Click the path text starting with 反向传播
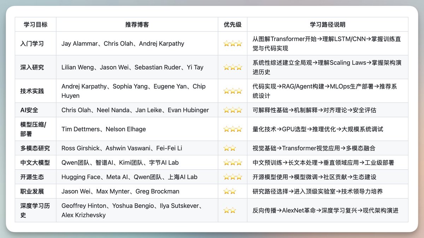This screenshot has width=424, height=238. (x=325, y=210)
